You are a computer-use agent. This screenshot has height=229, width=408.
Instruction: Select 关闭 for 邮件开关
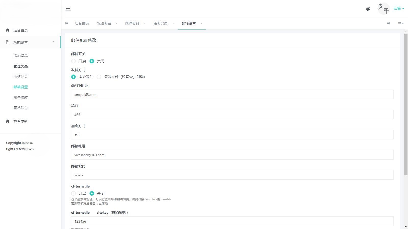[92, 61]
